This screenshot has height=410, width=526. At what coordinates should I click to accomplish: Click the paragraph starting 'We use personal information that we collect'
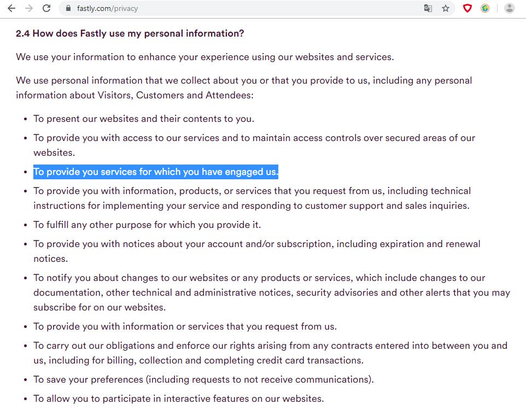point(244,88)
